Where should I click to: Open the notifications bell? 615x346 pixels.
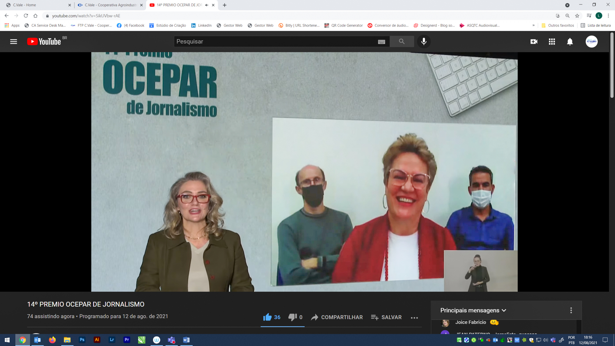(x=570, y=42)
